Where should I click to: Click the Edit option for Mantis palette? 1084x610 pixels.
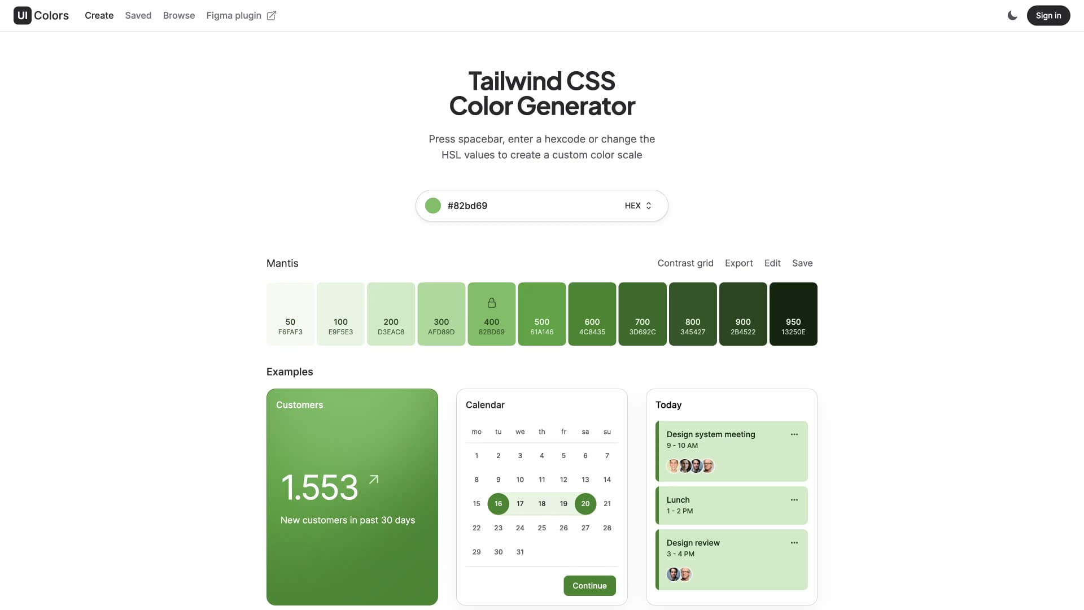pos(773,263)
